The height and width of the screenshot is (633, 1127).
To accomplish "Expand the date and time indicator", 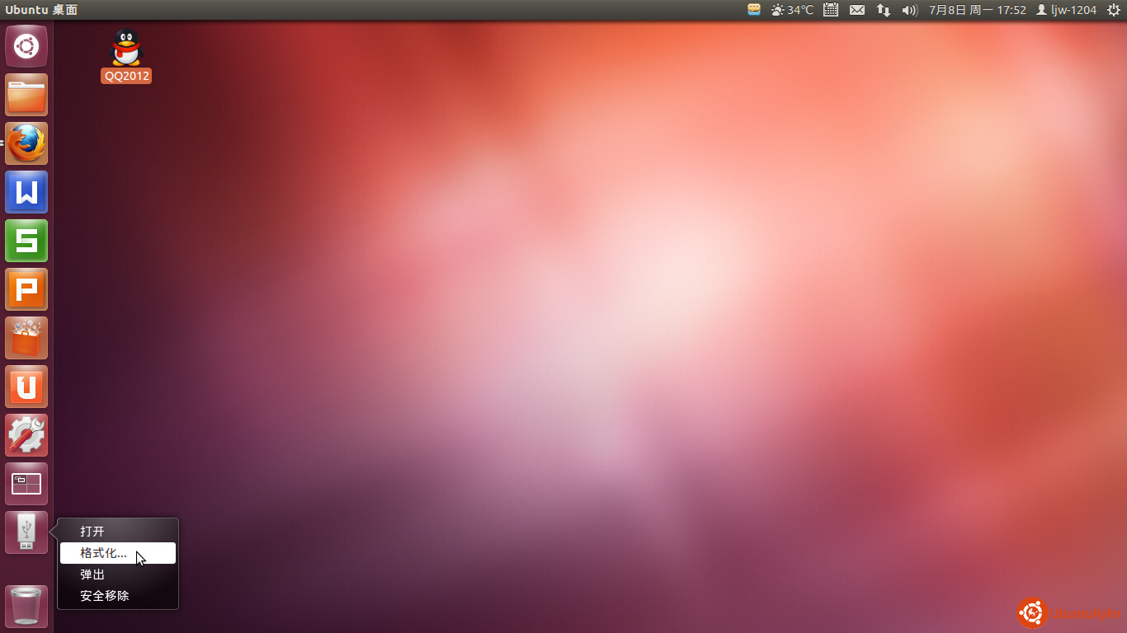I will [977, 10].
